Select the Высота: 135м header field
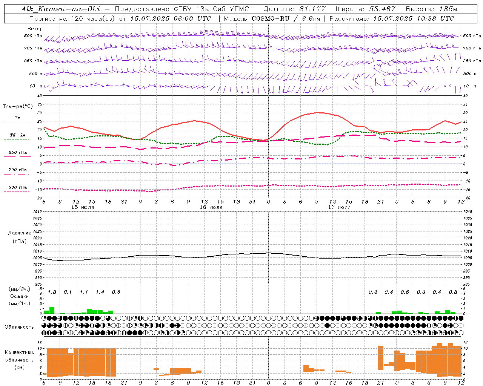Viewport: 483px width, 386px height. coord(431,9)
